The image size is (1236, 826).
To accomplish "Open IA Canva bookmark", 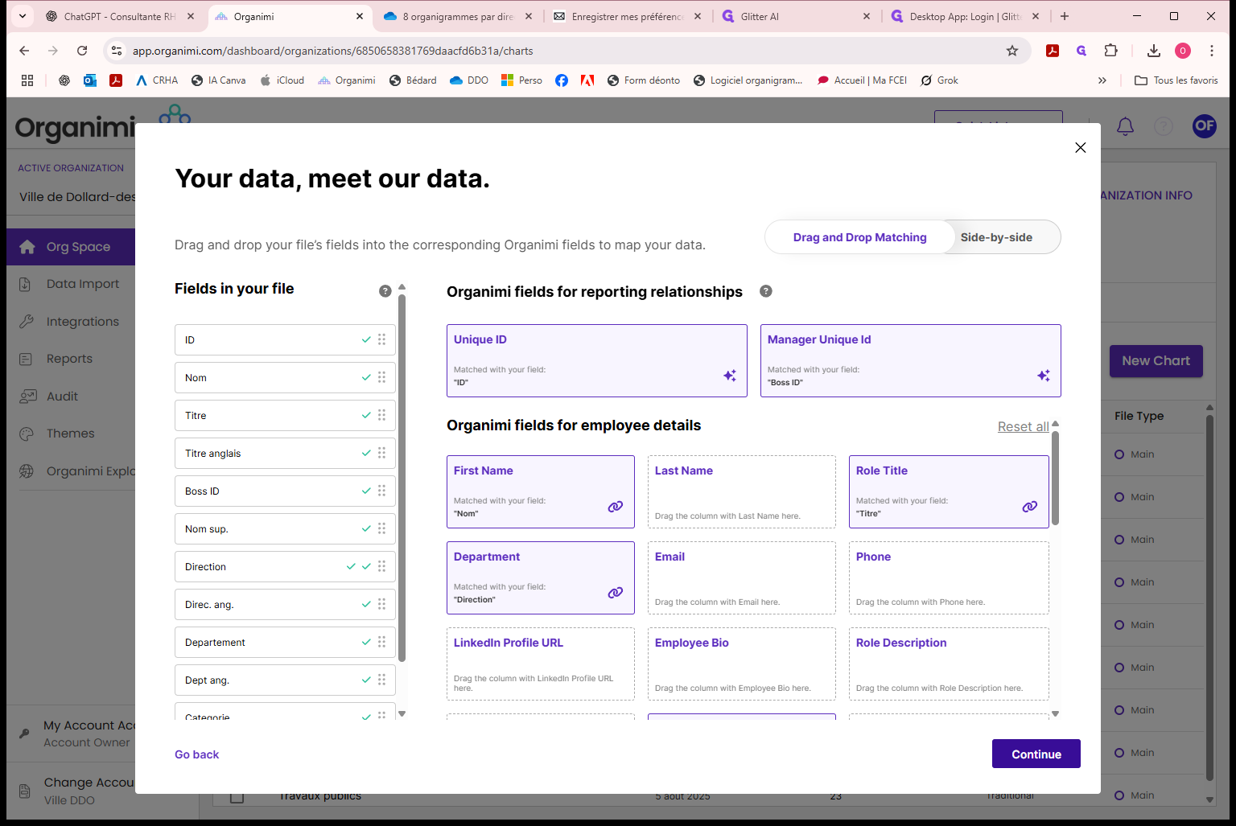I will 218,80.
